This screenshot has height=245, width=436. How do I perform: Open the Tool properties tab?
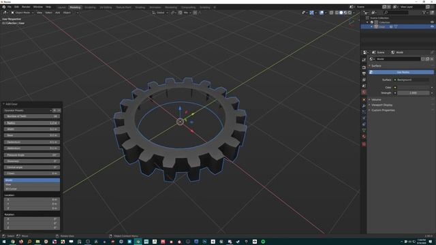tap(364, 60)
